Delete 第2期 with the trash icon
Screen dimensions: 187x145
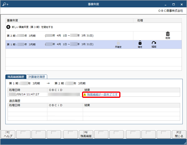(x=168, y=35)
